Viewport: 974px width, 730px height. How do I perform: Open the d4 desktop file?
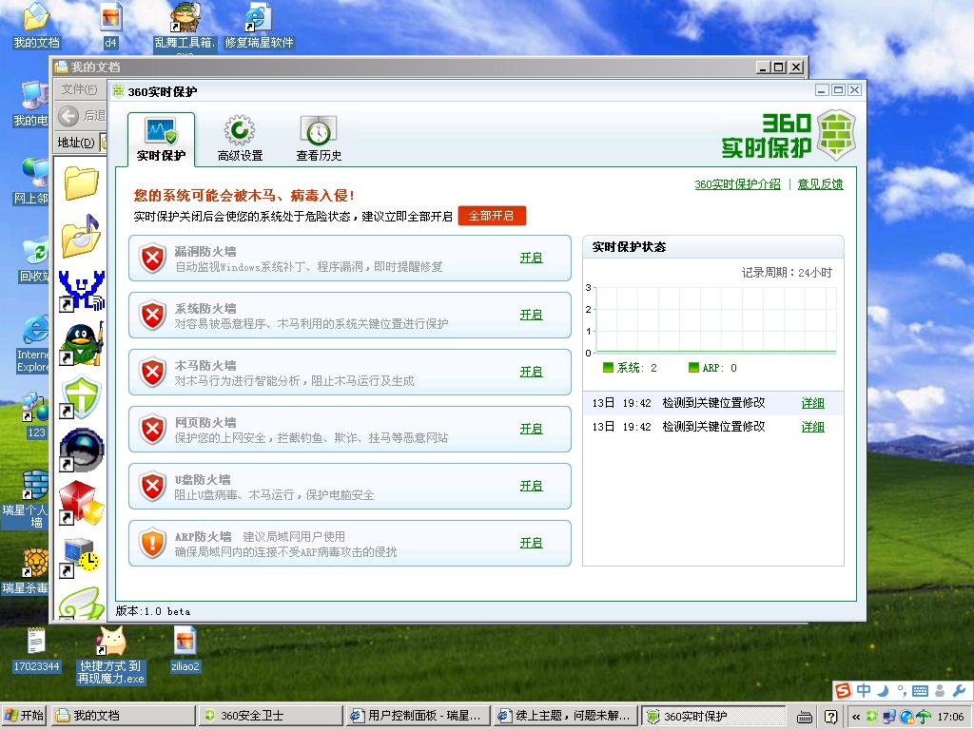tap(110, 25)
